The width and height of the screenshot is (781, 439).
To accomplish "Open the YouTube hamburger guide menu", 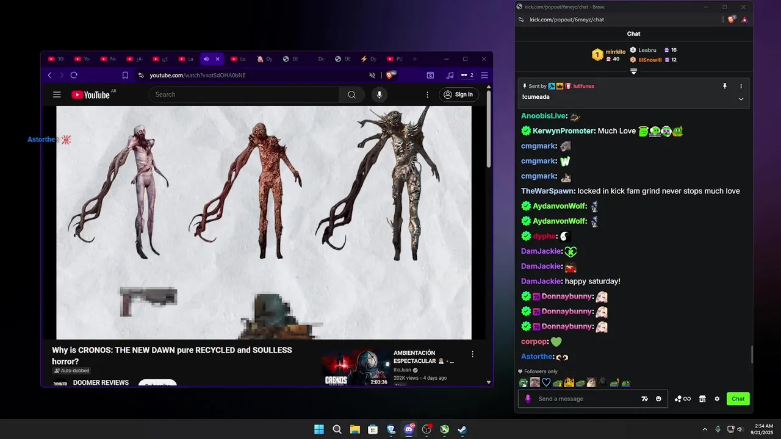I will point(57,95).
